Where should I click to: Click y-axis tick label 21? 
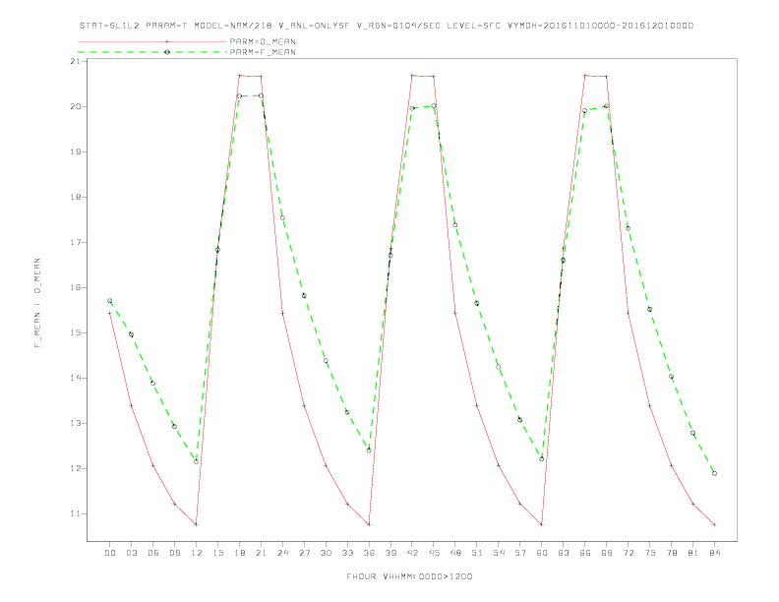coord(76,61)
